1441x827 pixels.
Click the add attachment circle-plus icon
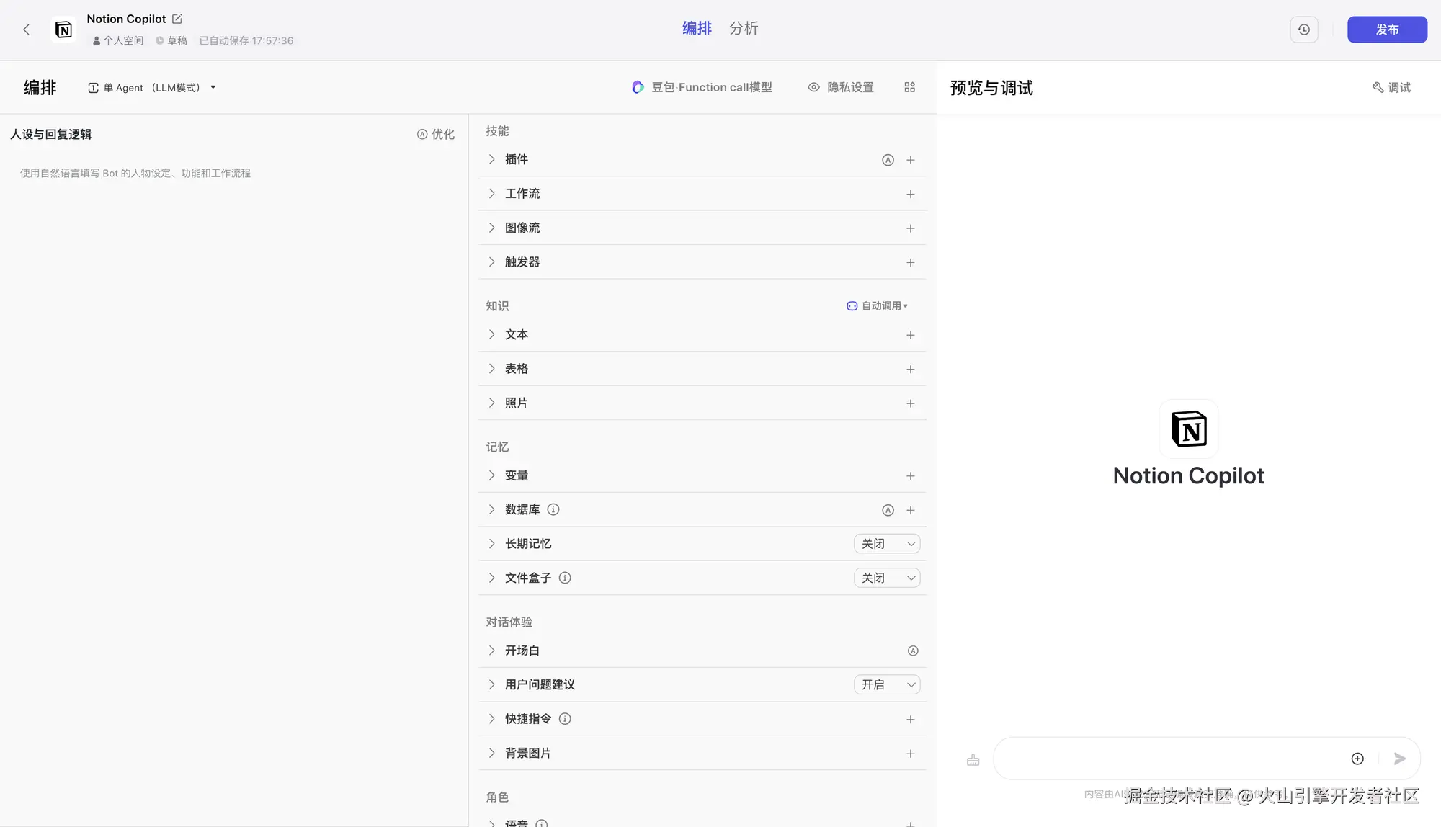pos(1357,759)
